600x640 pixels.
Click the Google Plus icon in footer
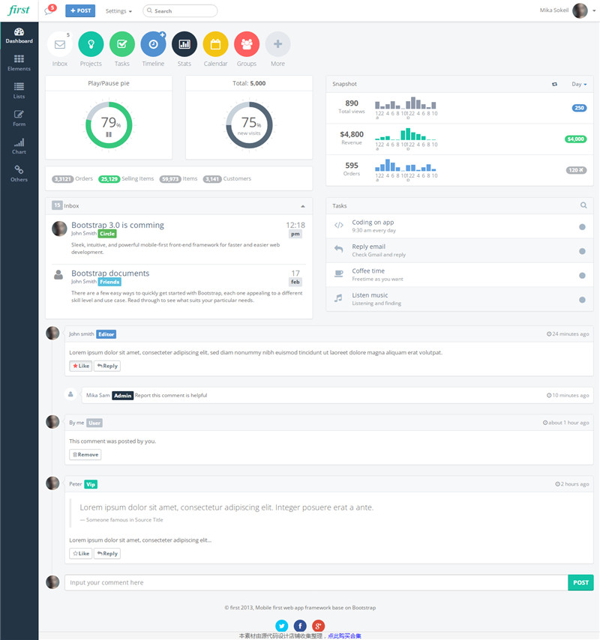[318, 626]
